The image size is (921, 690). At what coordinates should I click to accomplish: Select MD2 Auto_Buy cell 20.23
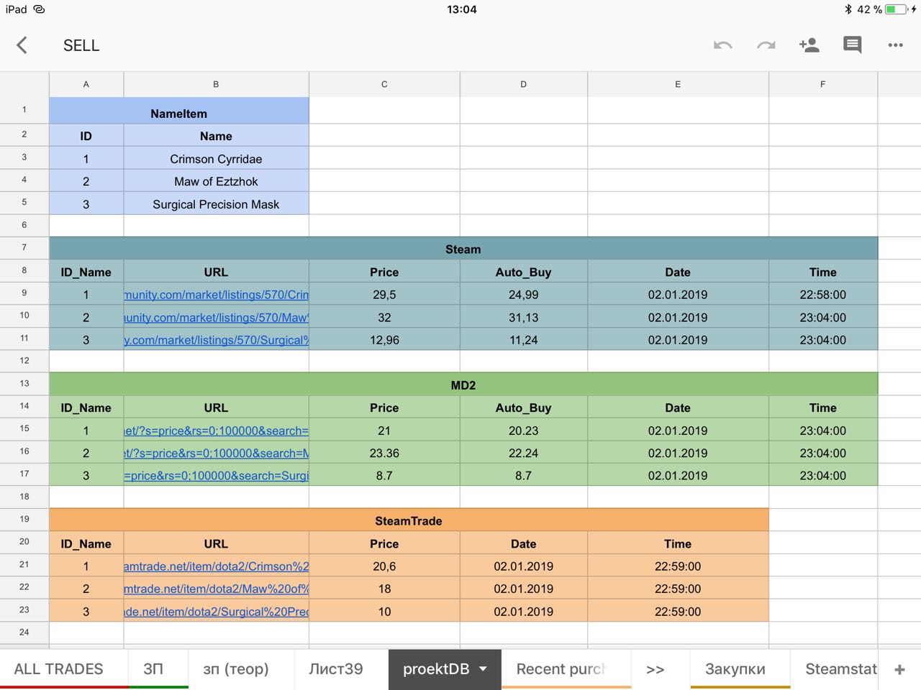[524, 431]
